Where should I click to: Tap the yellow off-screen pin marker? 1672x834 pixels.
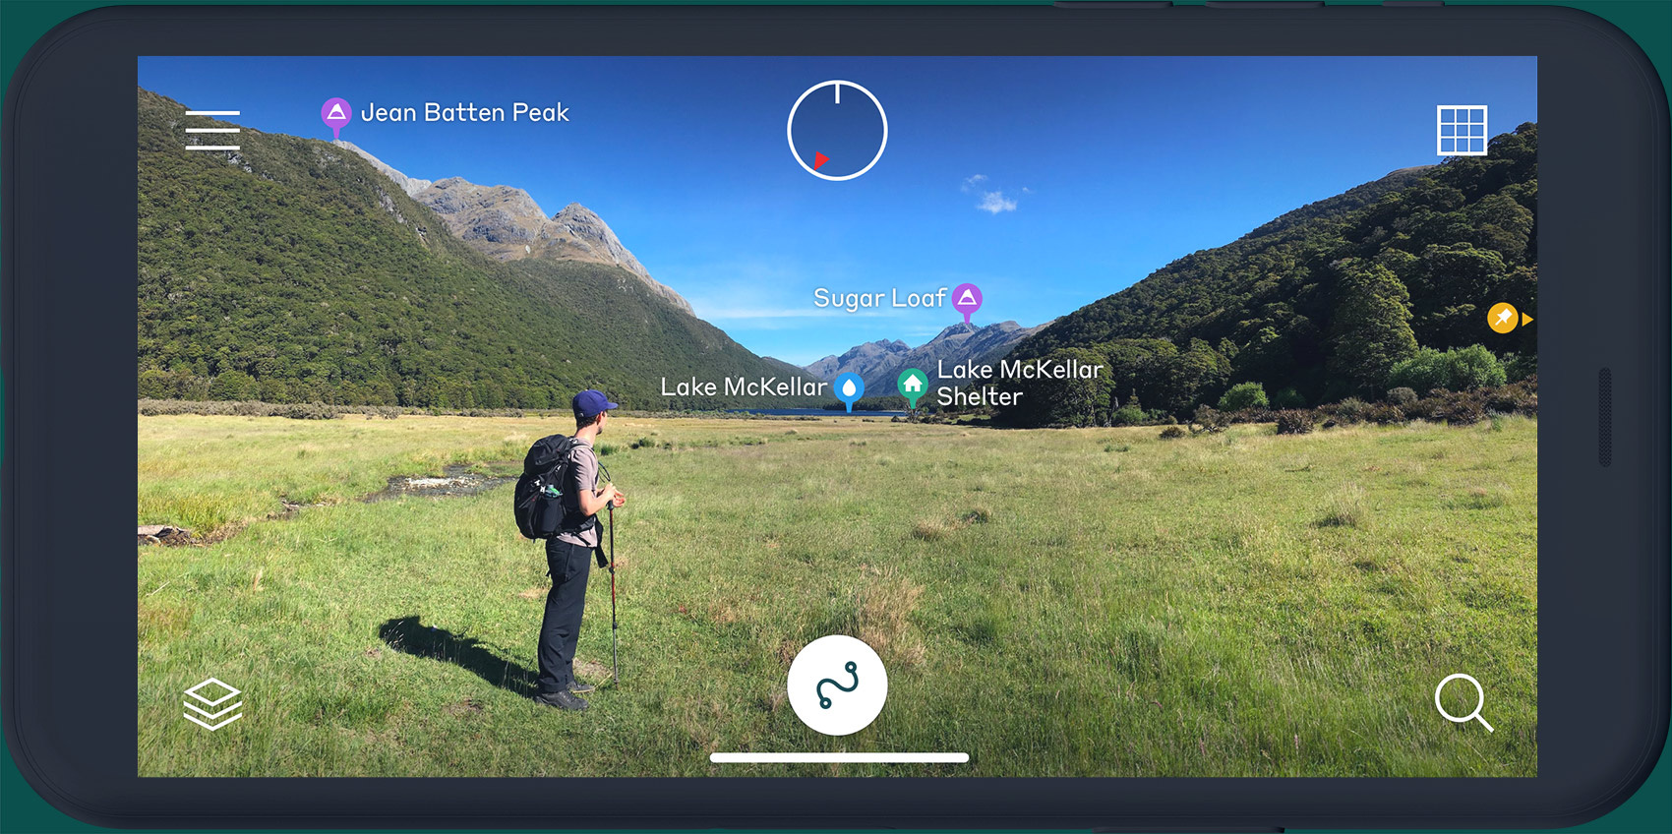(x=1510, y=318)
